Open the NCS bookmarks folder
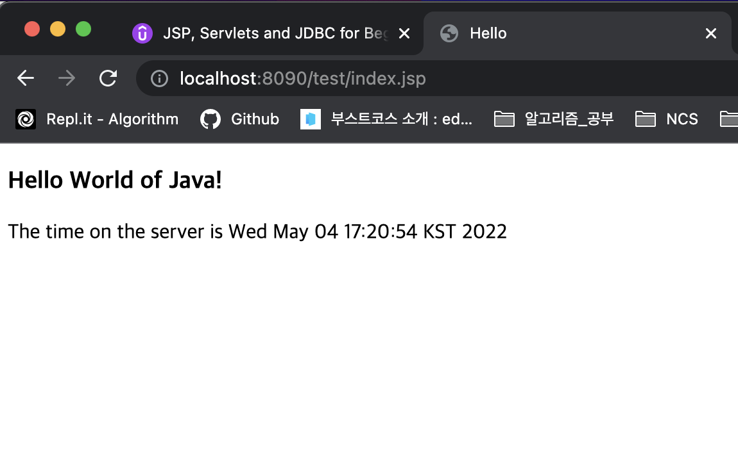Viewport: 738px width, 455px height. 667,119
